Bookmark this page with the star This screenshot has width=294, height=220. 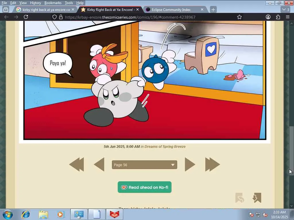(x=239, y=17)
